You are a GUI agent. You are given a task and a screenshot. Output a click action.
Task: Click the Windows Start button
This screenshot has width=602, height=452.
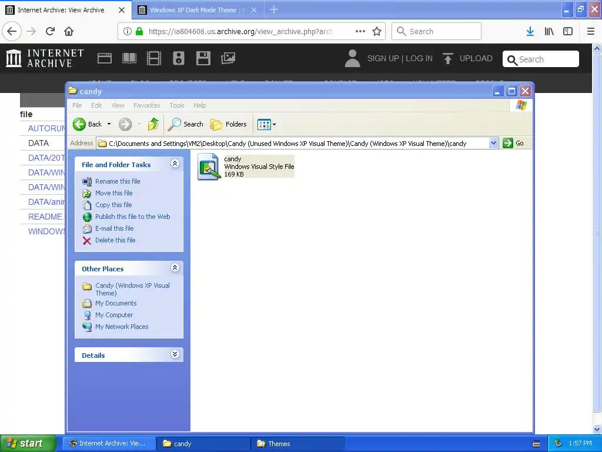(28, 443)
